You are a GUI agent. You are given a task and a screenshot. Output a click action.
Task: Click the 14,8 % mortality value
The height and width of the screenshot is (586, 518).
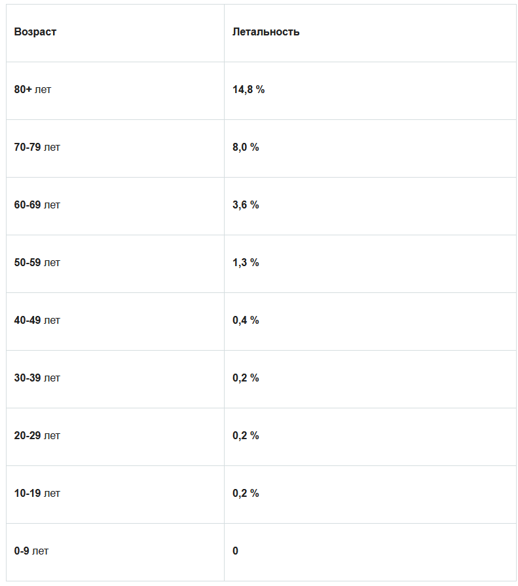tap(248, 90)
